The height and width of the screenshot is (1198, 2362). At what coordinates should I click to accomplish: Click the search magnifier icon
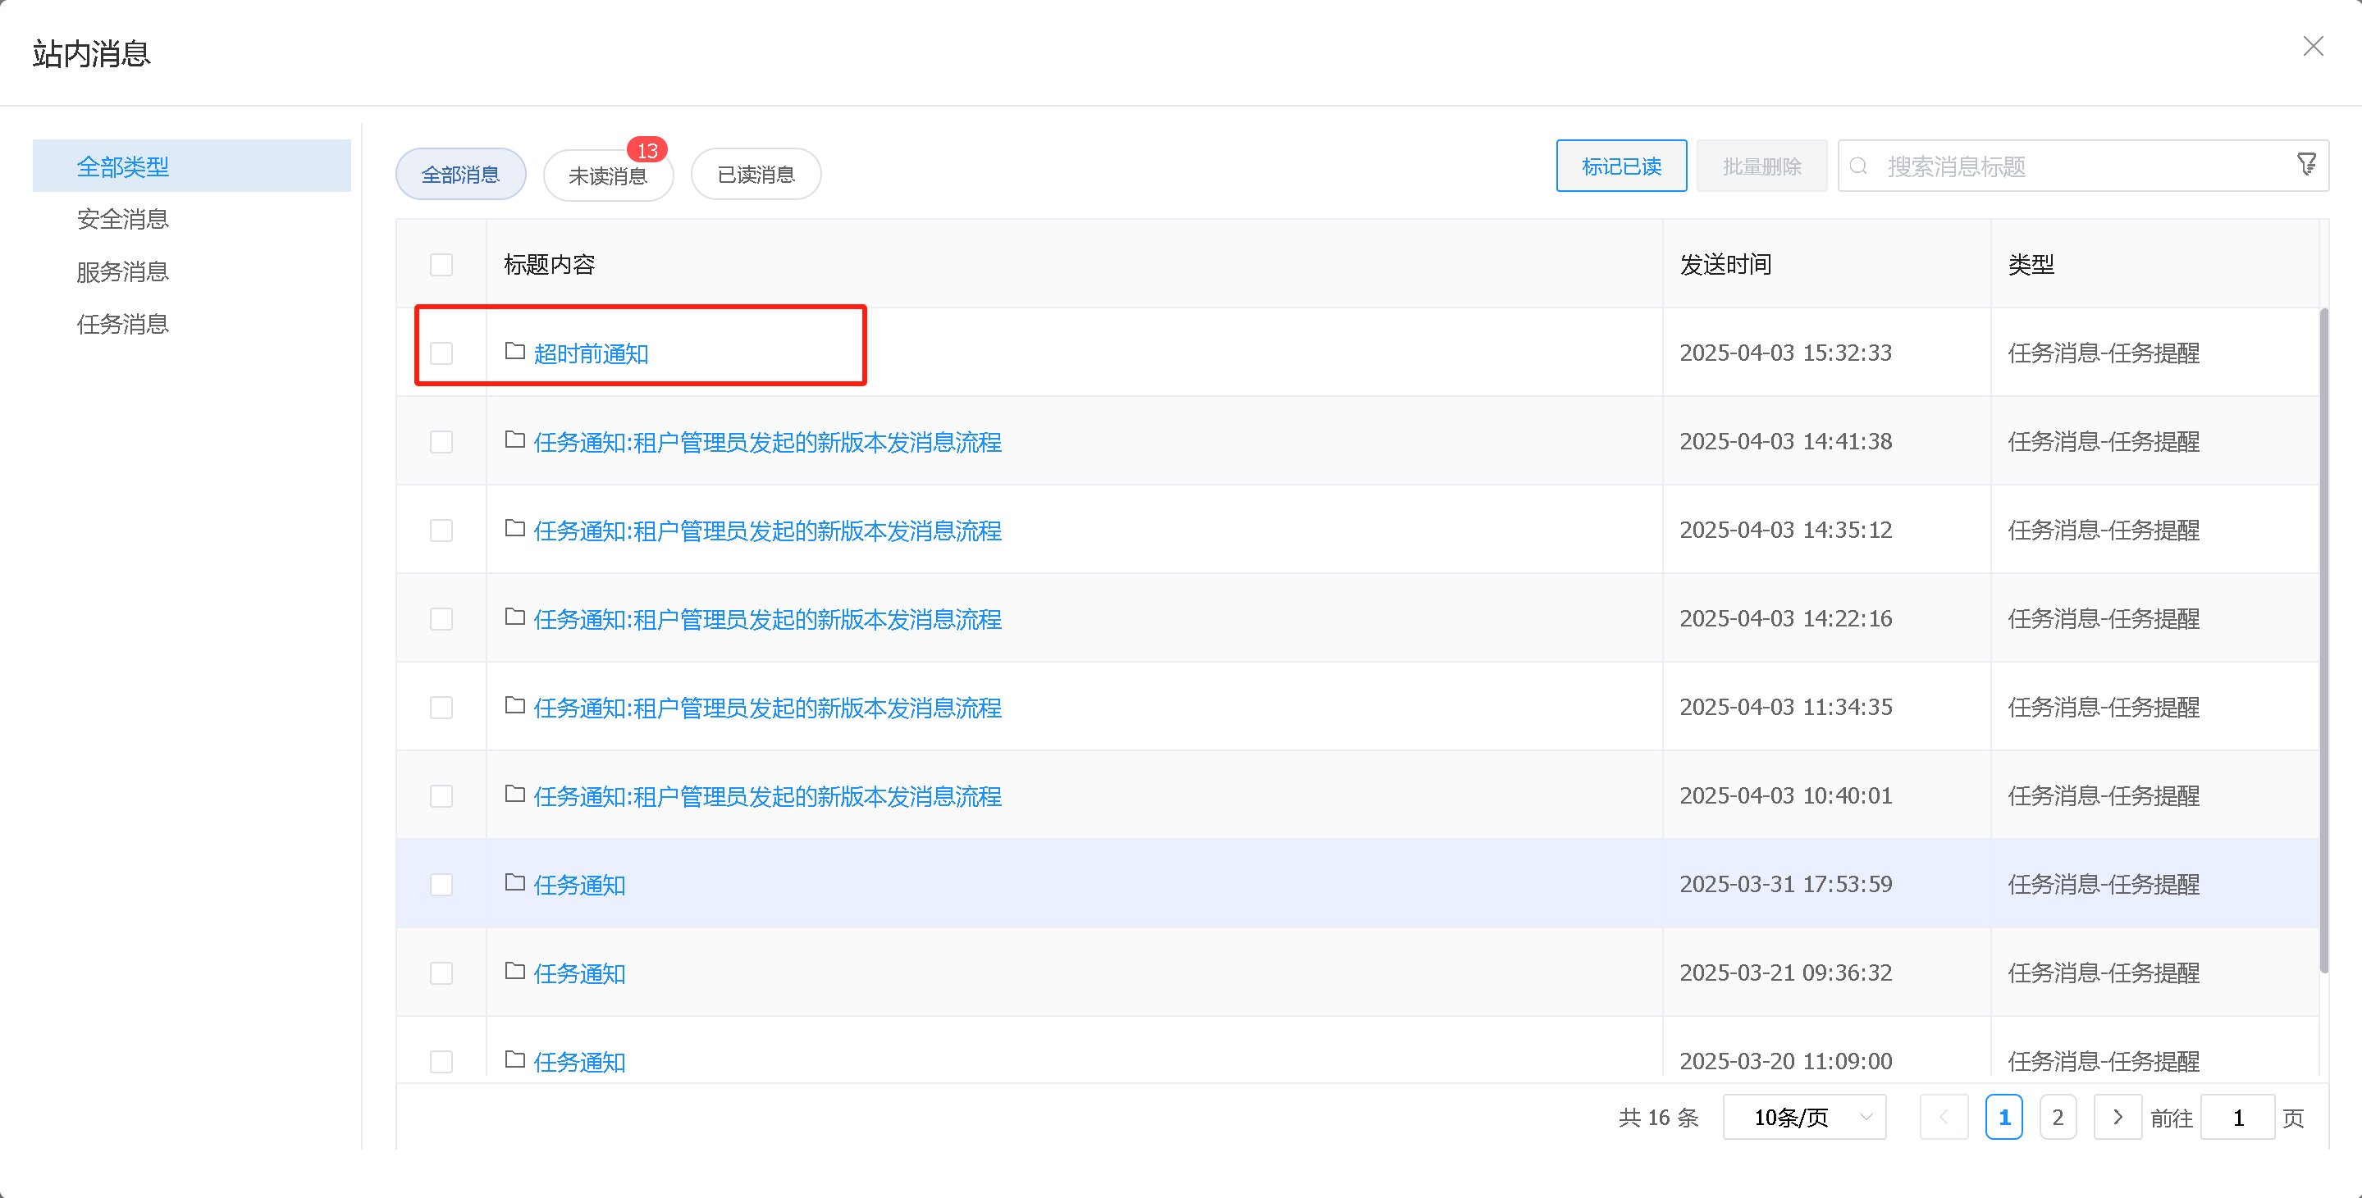coord(1858,166)
